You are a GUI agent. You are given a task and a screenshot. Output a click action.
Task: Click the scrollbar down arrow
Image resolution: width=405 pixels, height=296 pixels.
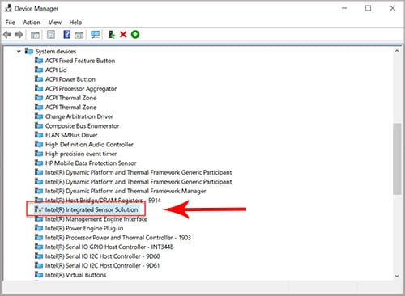pyautogui.click(x=397, y=276)
